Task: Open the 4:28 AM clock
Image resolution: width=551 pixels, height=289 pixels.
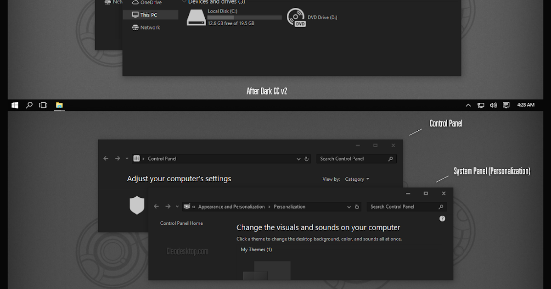Action: point(526,105)
